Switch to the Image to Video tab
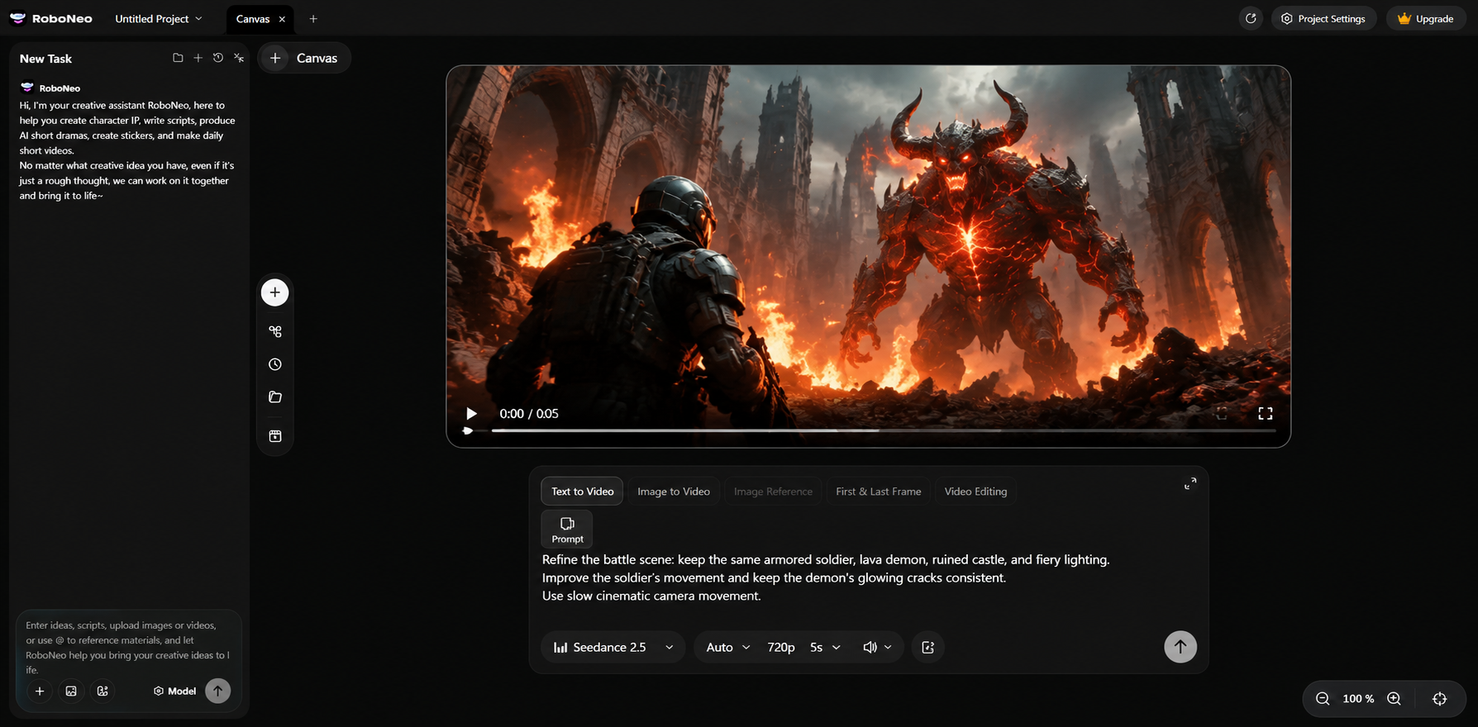The width and height of the screenshot is (1478, 727). click(x=674, y=492)
